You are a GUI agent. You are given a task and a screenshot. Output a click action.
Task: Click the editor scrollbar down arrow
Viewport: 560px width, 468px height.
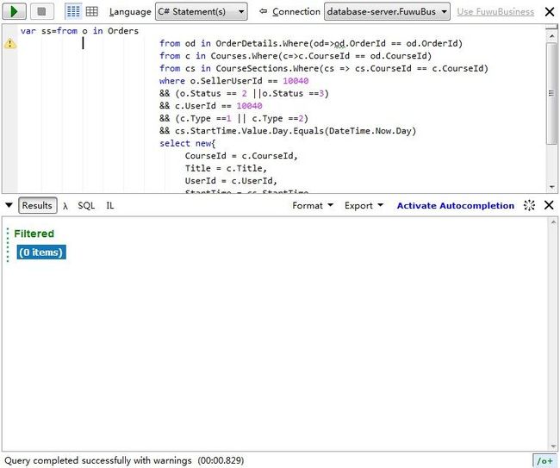(551, 187)
